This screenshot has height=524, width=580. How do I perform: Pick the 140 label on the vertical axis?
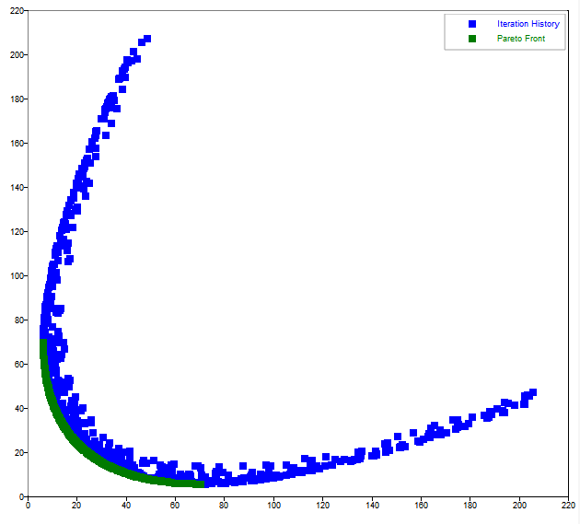tap(15, 188)
